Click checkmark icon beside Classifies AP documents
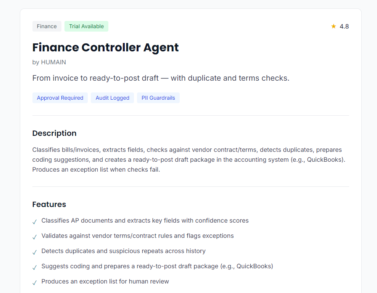 coord(35,221)
